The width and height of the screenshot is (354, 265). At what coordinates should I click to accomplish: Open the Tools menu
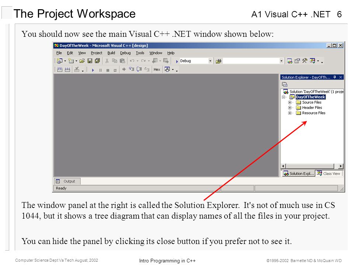pos(140,53)
